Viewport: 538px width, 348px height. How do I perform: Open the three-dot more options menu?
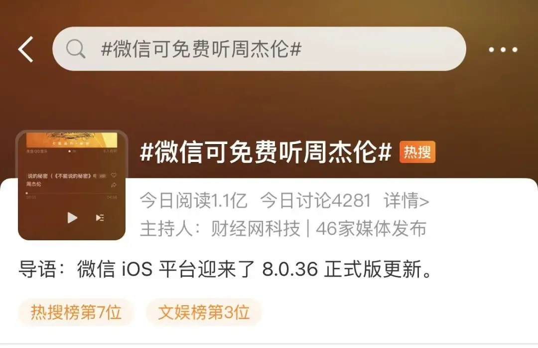503,49
